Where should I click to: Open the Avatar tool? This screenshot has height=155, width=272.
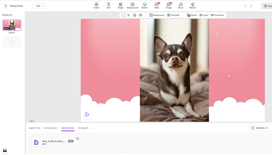coord(96,5)
